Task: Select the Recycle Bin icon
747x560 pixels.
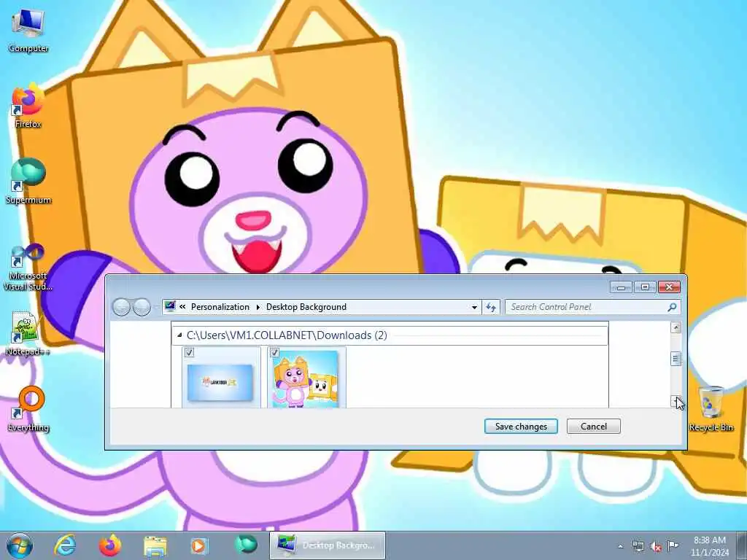Action: tap(711, 408)
